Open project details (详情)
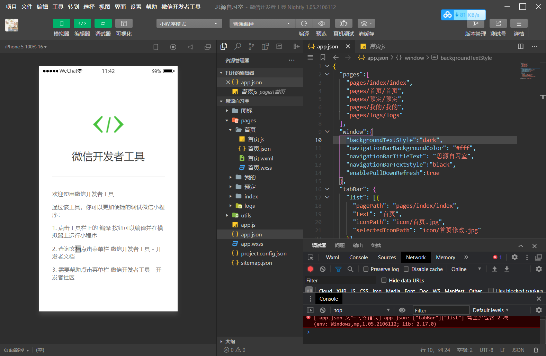The height and width of the screenshot is (356, 546). pos(519,24)
